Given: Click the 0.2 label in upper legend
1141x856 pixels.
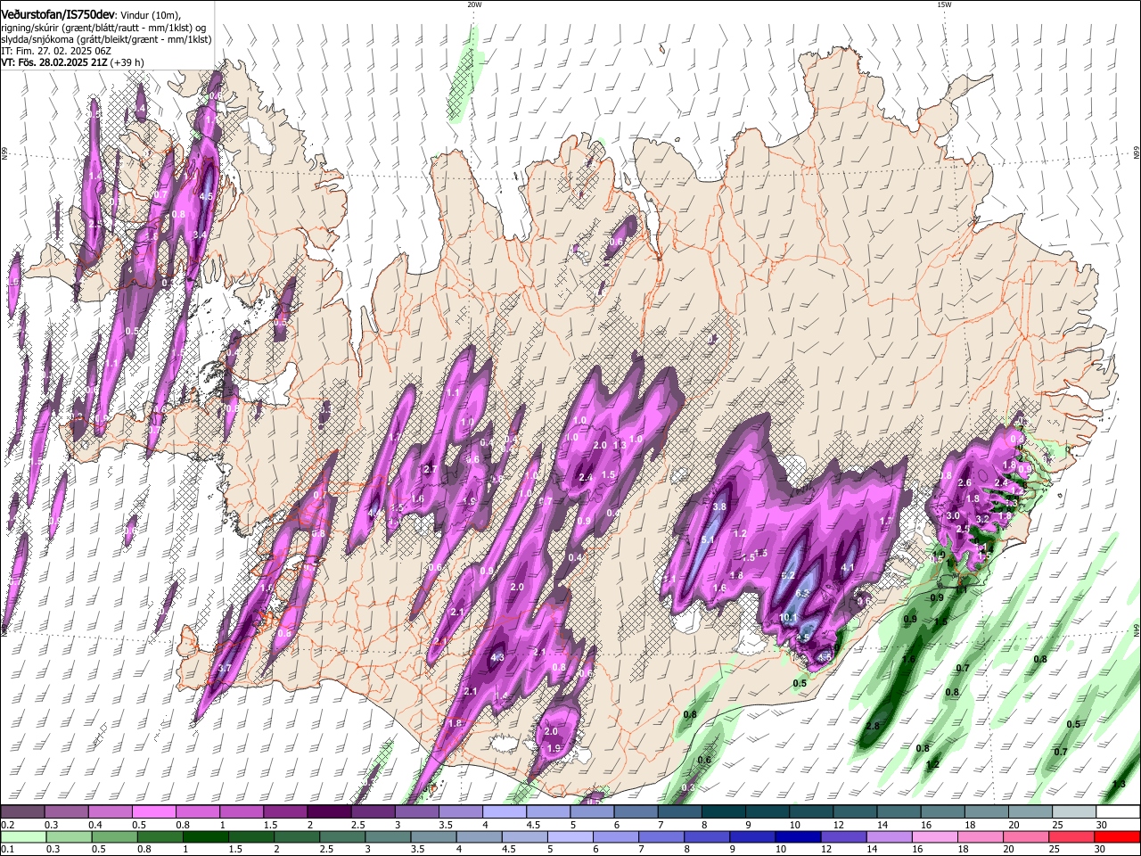Looking at the screenshot, I should point(6,825).
